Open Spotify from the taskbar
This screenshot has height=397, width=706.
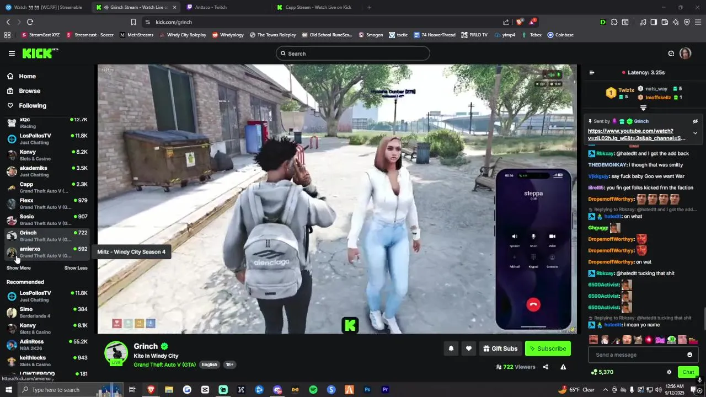(x=313, y=390)
